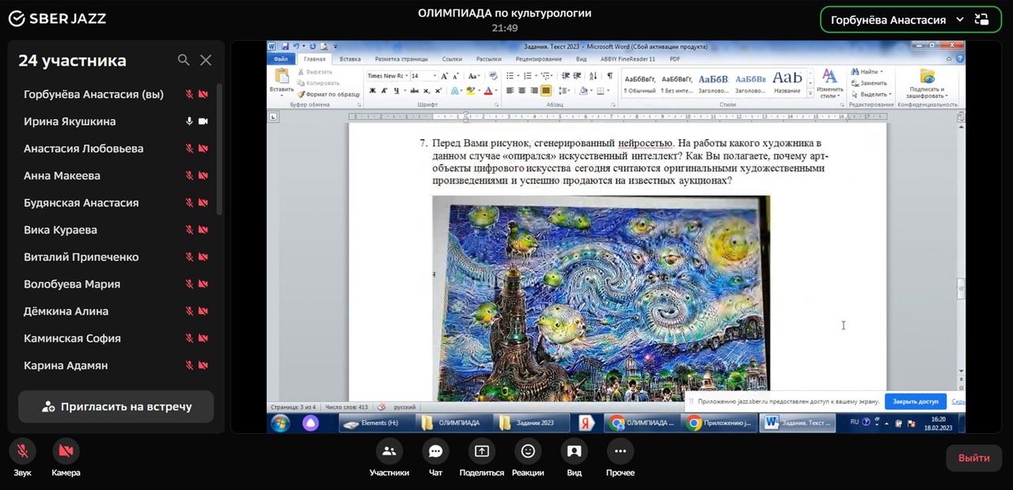Open participant search in the participants panel
1013x490 pixels.
pos(184,60)
